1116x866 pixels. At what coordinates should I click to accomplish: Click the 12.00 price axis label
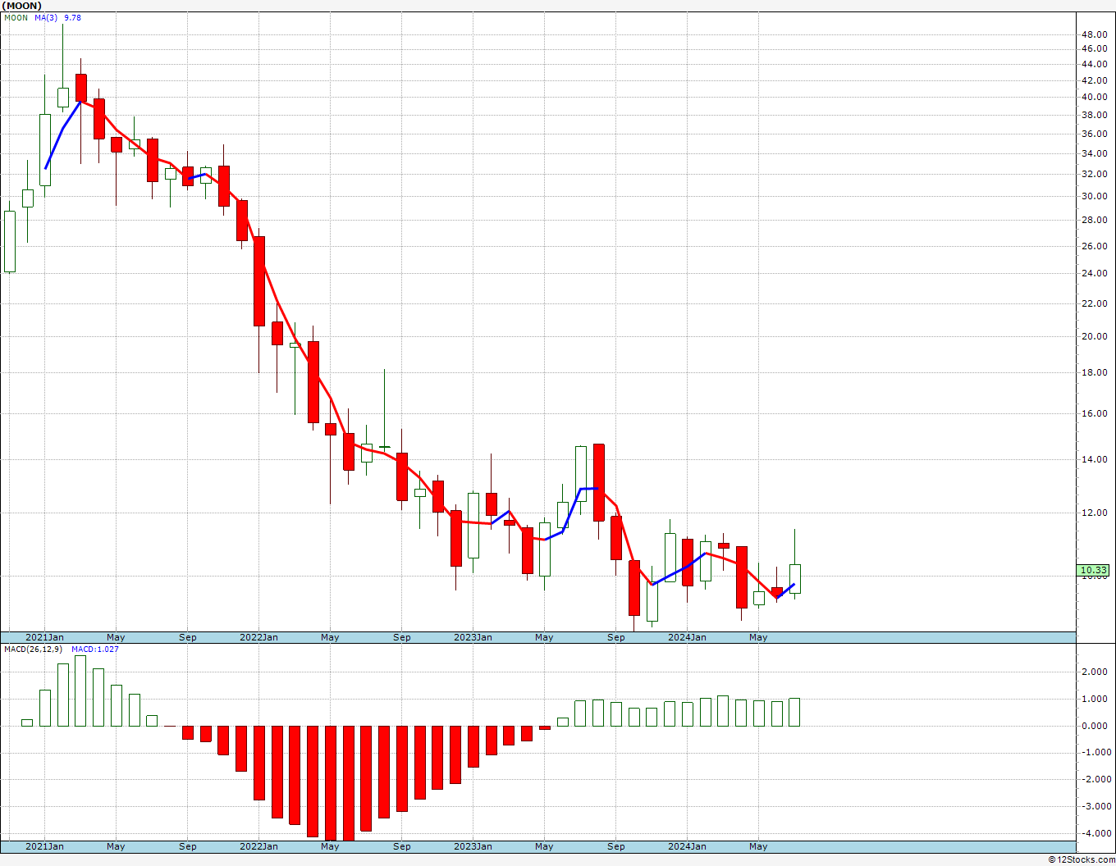1094,513
